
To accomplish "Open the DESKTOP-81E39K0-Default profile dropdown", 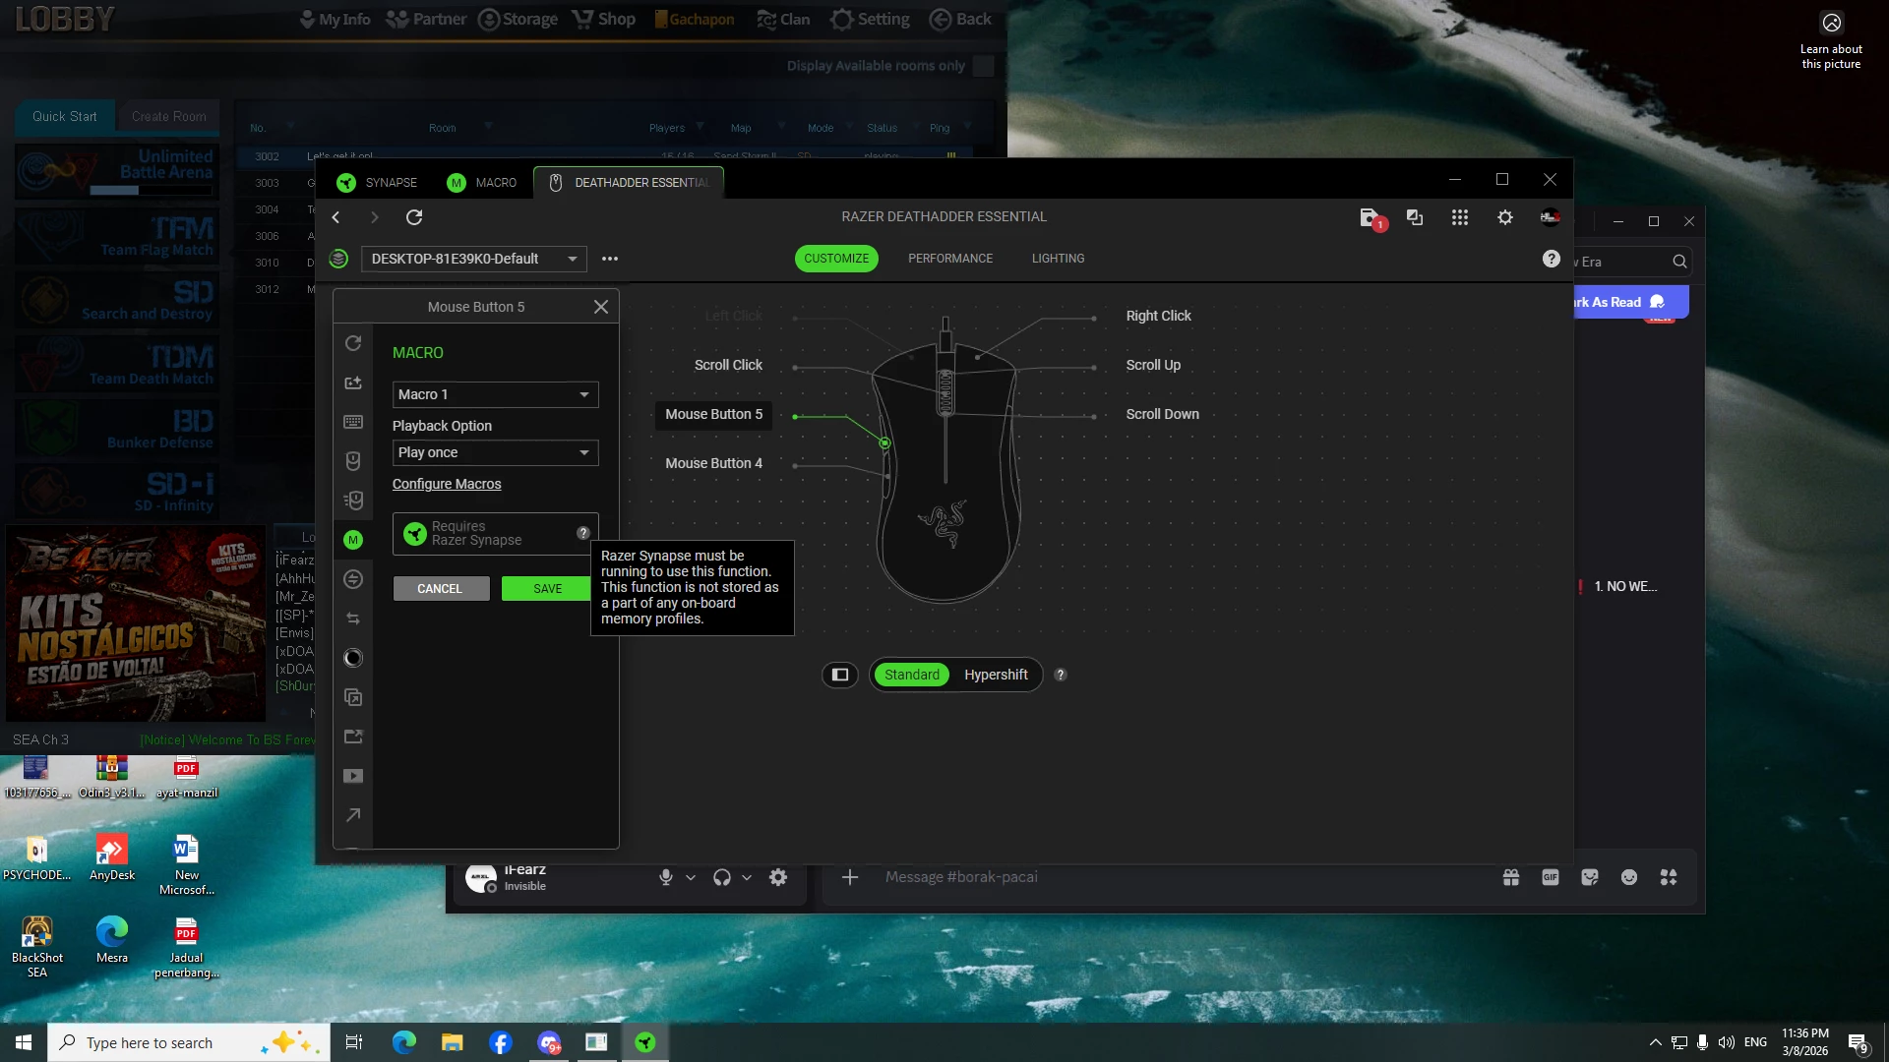I will (x=474, y=259).
